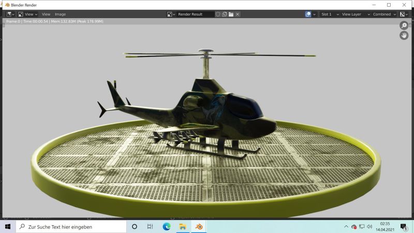Click the render time status text

coord(55,21)
